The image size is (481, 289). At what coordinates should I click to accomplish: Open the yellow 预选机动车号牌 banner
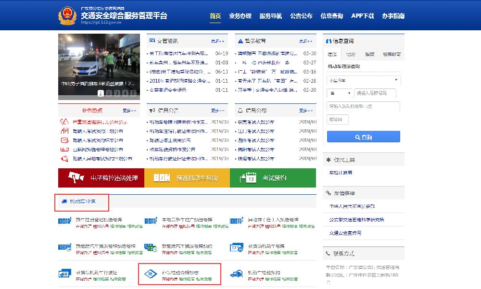pyautogui.click(x=187, y=178)
